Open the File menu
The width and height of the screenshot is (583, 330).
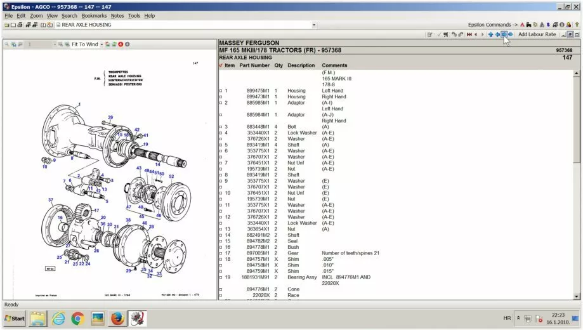(8, 16)
